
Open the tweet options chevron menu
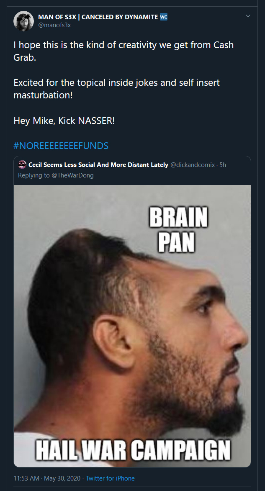[248, 16]
